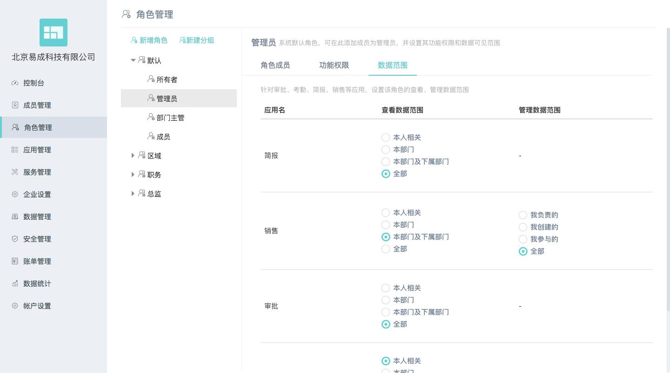Switch to the 功能权限 tab
670x373 pixels.
pyautogui.click(x=334, y=65)
